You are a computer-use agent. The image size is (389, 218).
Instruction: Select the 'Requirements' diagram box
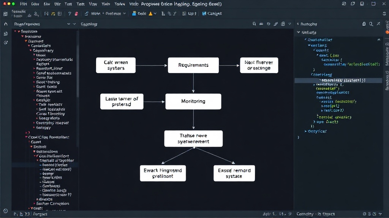tap(193, 65)
